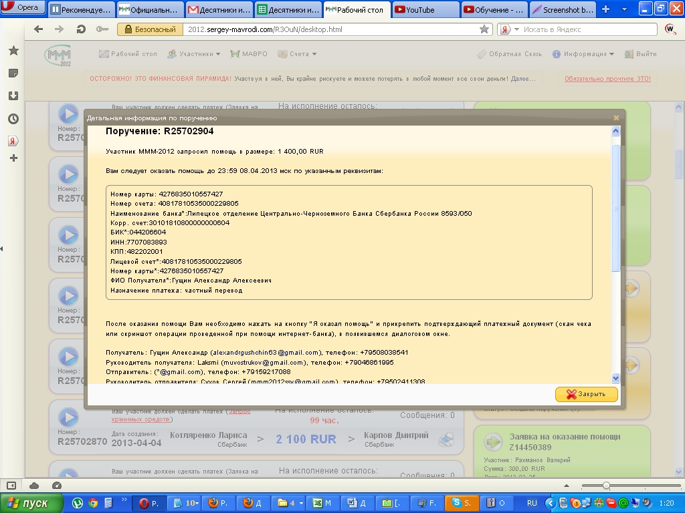Expand the Участники menu
This screenshot has height=513, width=685.
tap(193, 53)
